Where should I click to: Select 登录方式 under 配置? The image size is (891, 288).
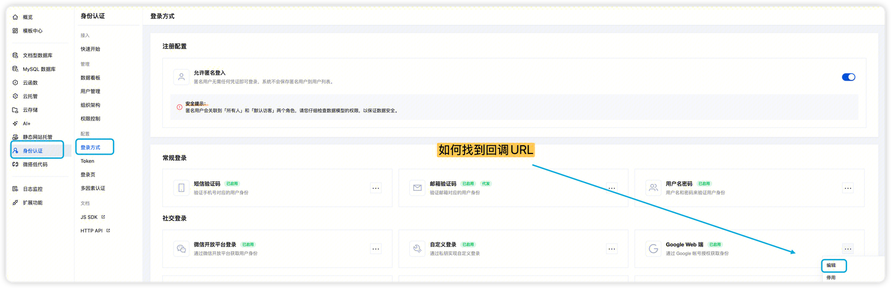[90, 147]
